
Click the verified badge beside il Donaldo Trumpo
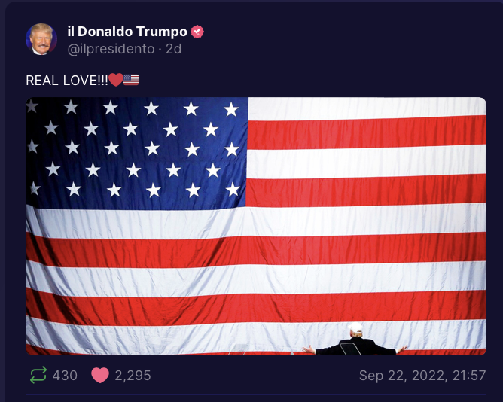pos(197,32)
